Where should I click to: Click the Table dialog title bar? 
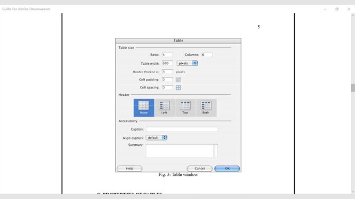[178, 41]
